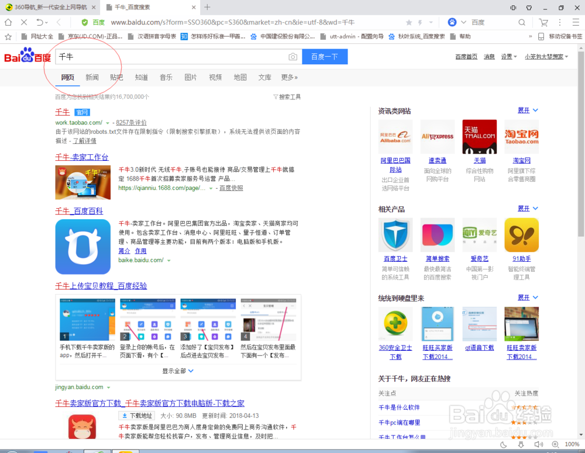Switch to the 360导航 browser tab

[50, 8]
